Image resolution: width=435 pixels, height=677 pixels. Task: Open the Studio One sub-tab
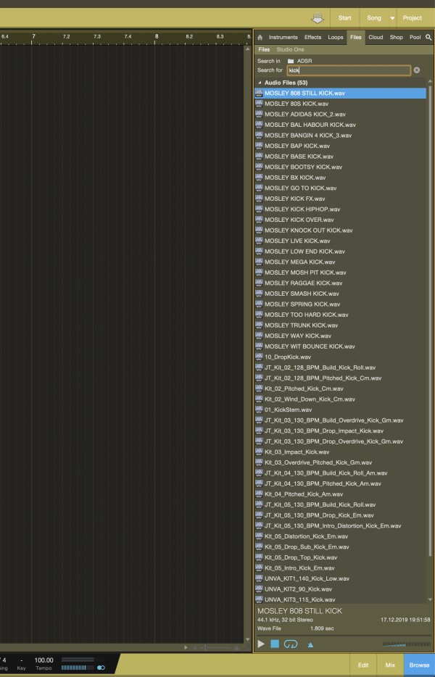coord(290,49)
